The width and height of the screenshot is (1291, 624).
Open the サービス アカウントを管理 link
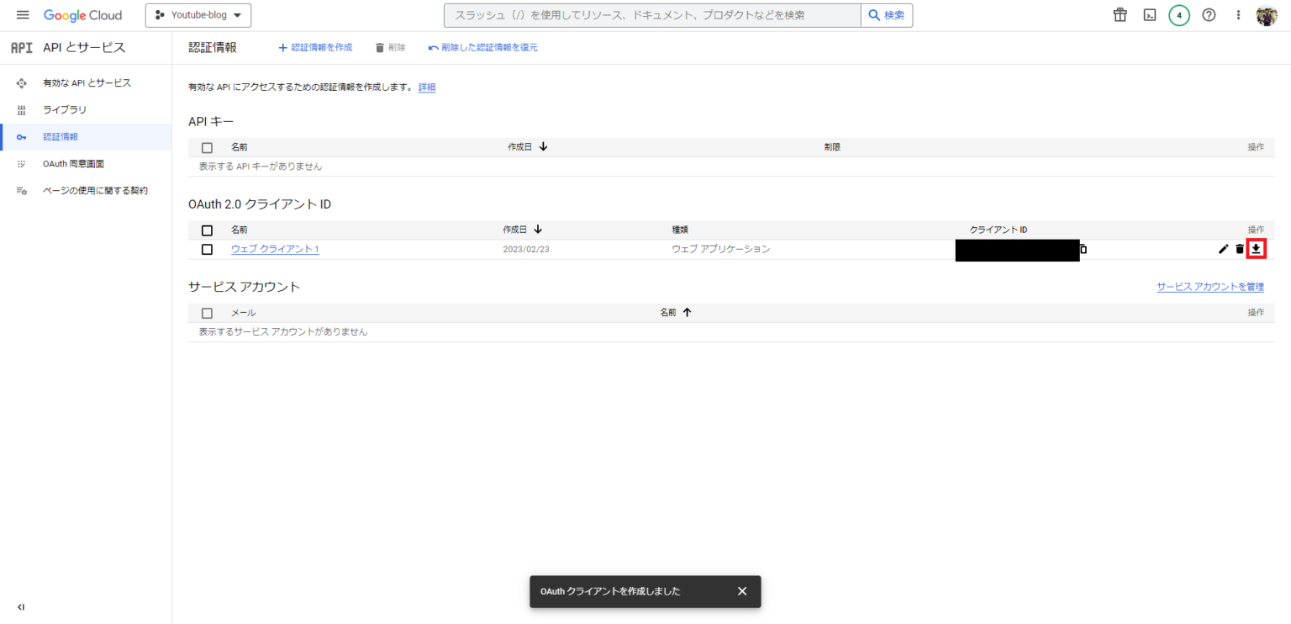pos(1210,286)
